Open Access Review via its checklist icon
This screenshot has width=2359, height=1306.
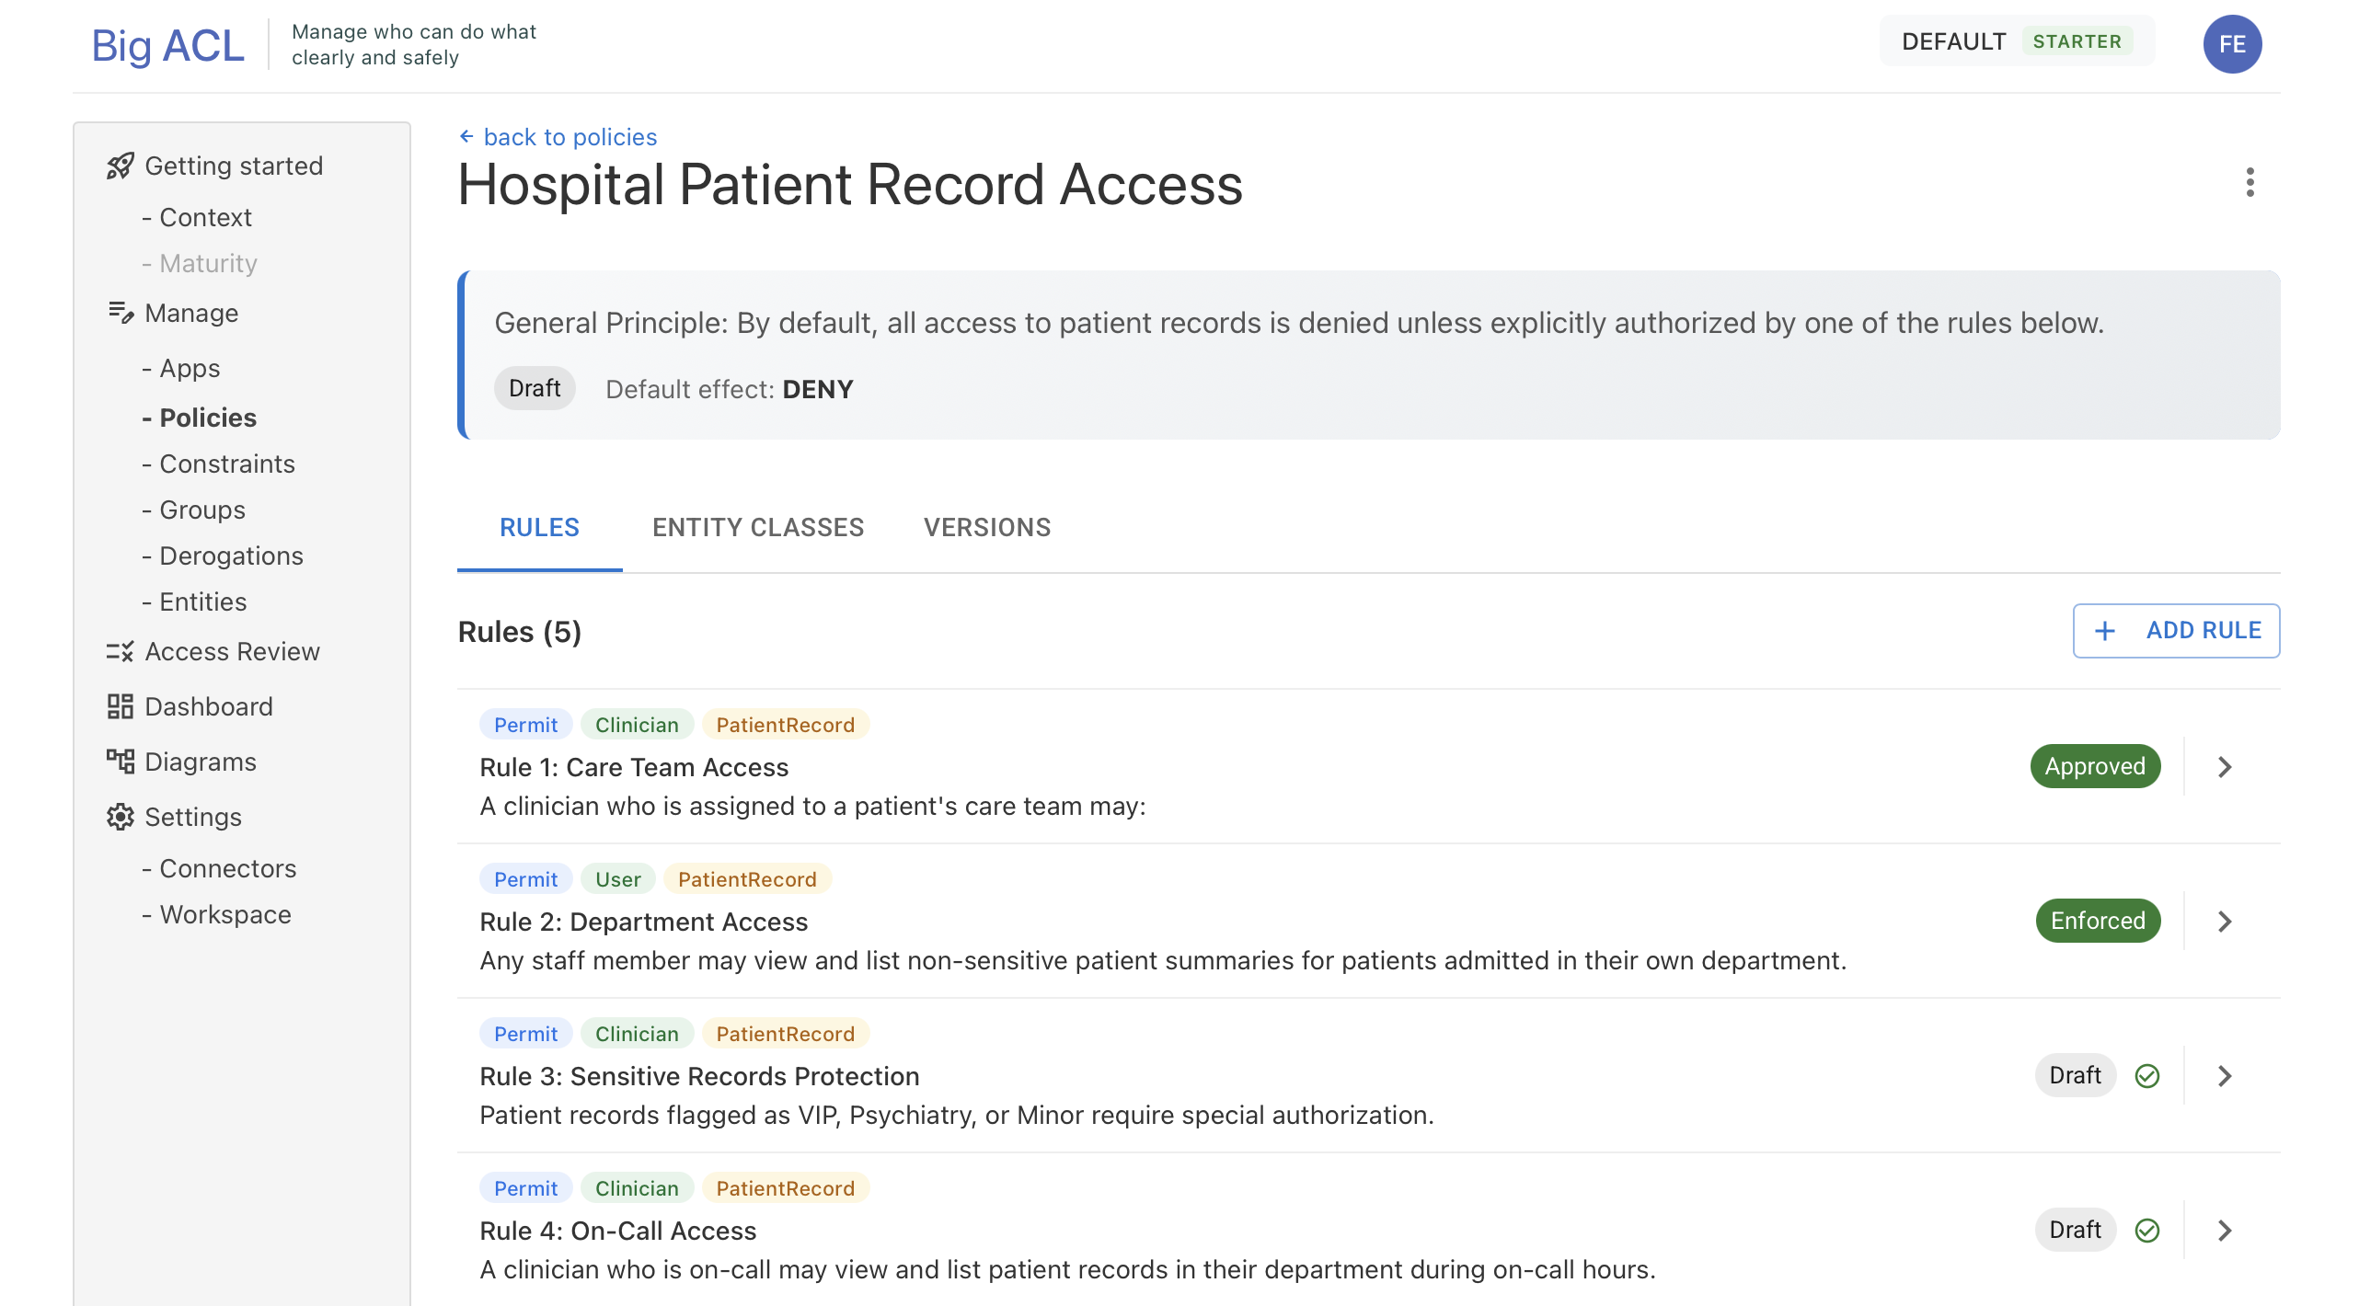(120, 652)
